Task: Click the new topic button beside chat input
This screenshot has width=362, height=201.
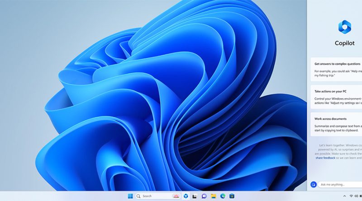Action: pos(314,184)
